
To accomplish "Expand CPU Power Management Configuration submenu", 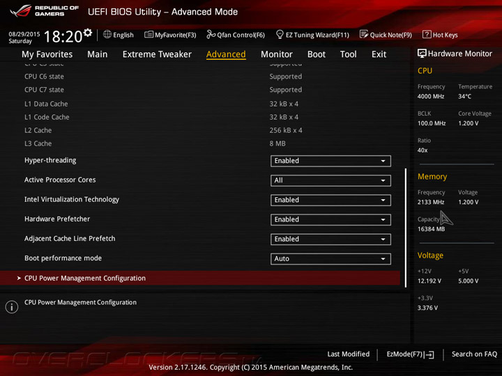I will (200, 278).
